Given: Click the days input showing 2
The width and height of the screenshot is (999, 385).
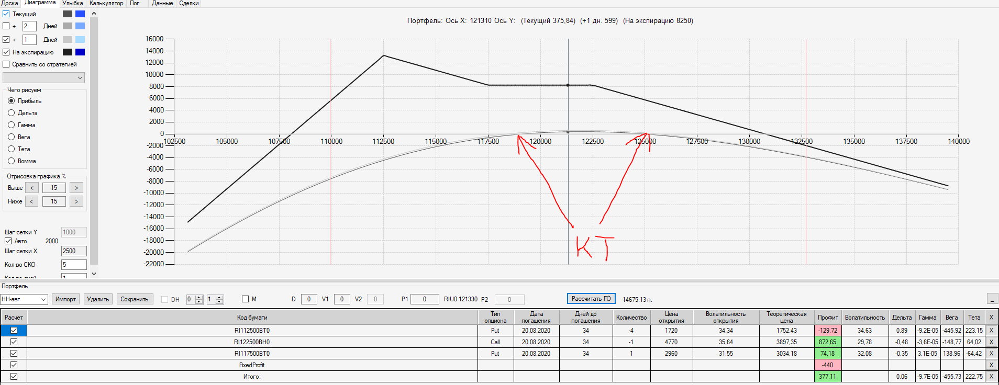Looking at the screenshot, I should pos(29,26).
